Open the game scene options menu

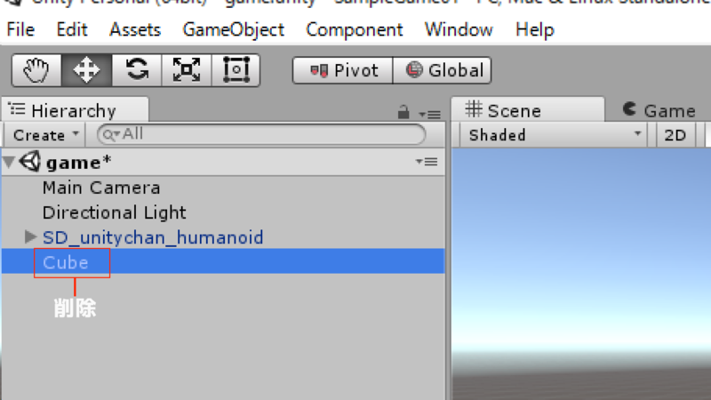pos(427,162)
